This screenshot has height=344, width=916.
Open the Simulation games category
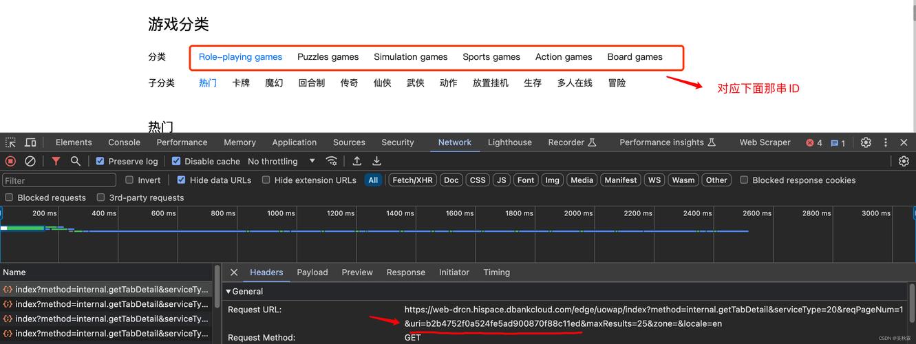point(411,57)
